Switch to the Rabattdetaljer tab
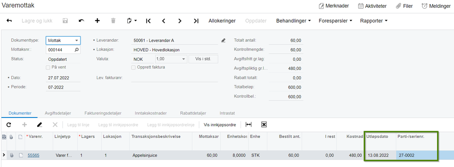Image resolution: width=454 pixels, height=167 pixels. tap(193, 113)
